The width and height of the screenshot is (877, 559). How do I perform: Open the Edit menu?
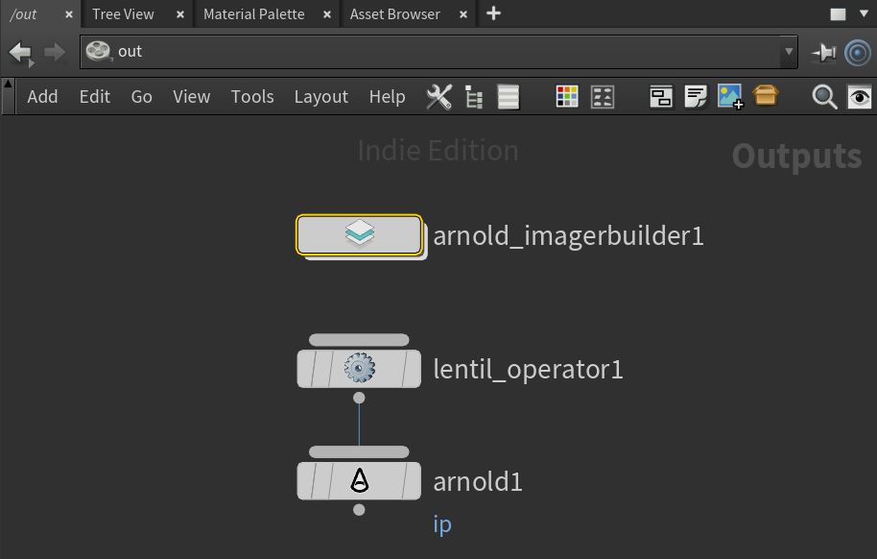[x=95, y=97]
